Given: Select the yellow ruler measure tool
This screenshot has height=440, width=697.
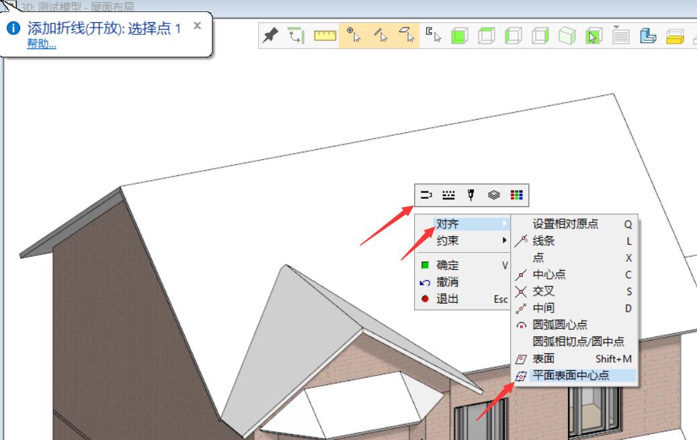Looking at the screenshot, I should tap(325, 36).
